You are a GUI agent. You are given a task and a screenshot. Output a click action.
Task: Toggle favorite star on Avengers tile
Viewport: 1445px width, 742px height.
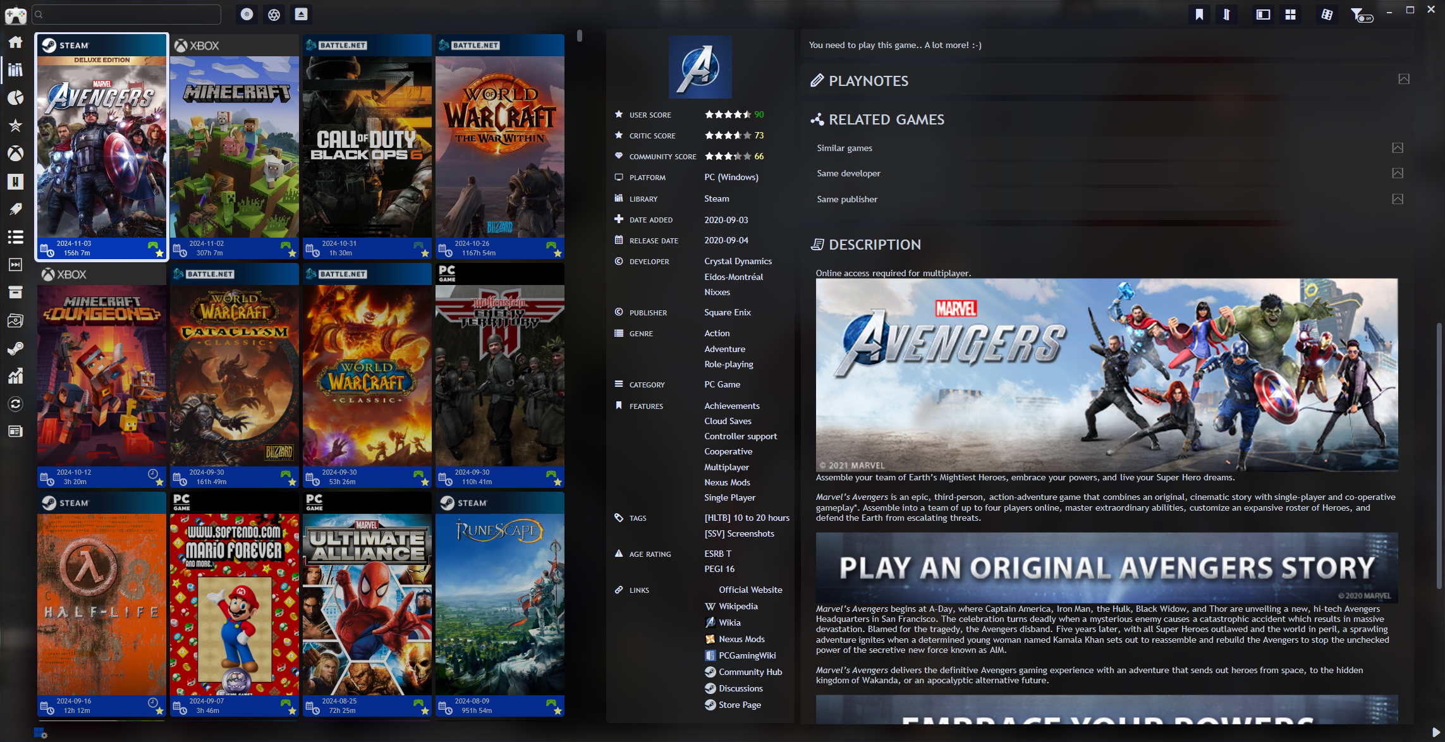coord(159,253)
